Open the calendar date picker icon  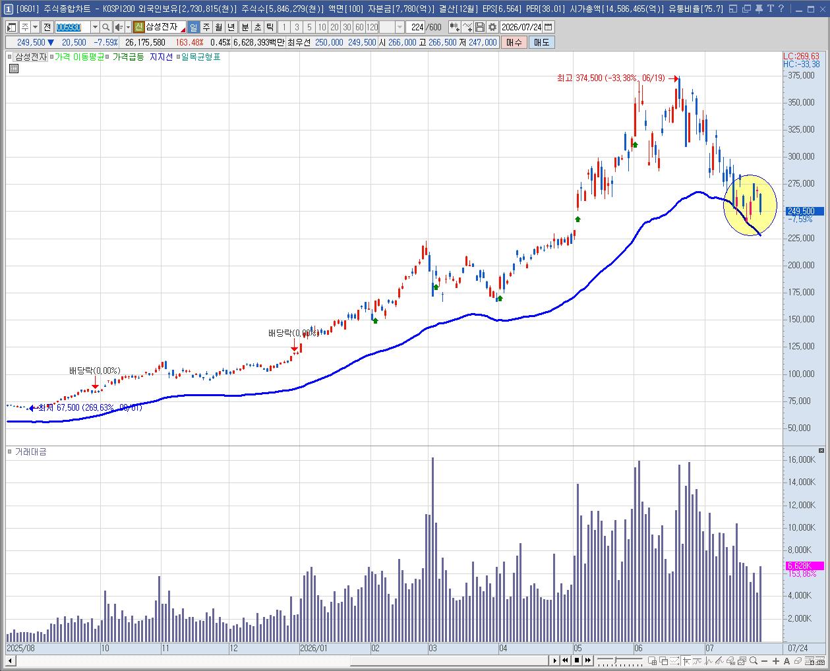[x=548, y=27]
